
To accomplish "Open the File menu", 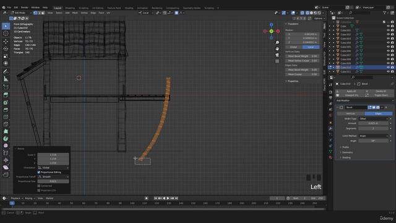I will point(9,7).
